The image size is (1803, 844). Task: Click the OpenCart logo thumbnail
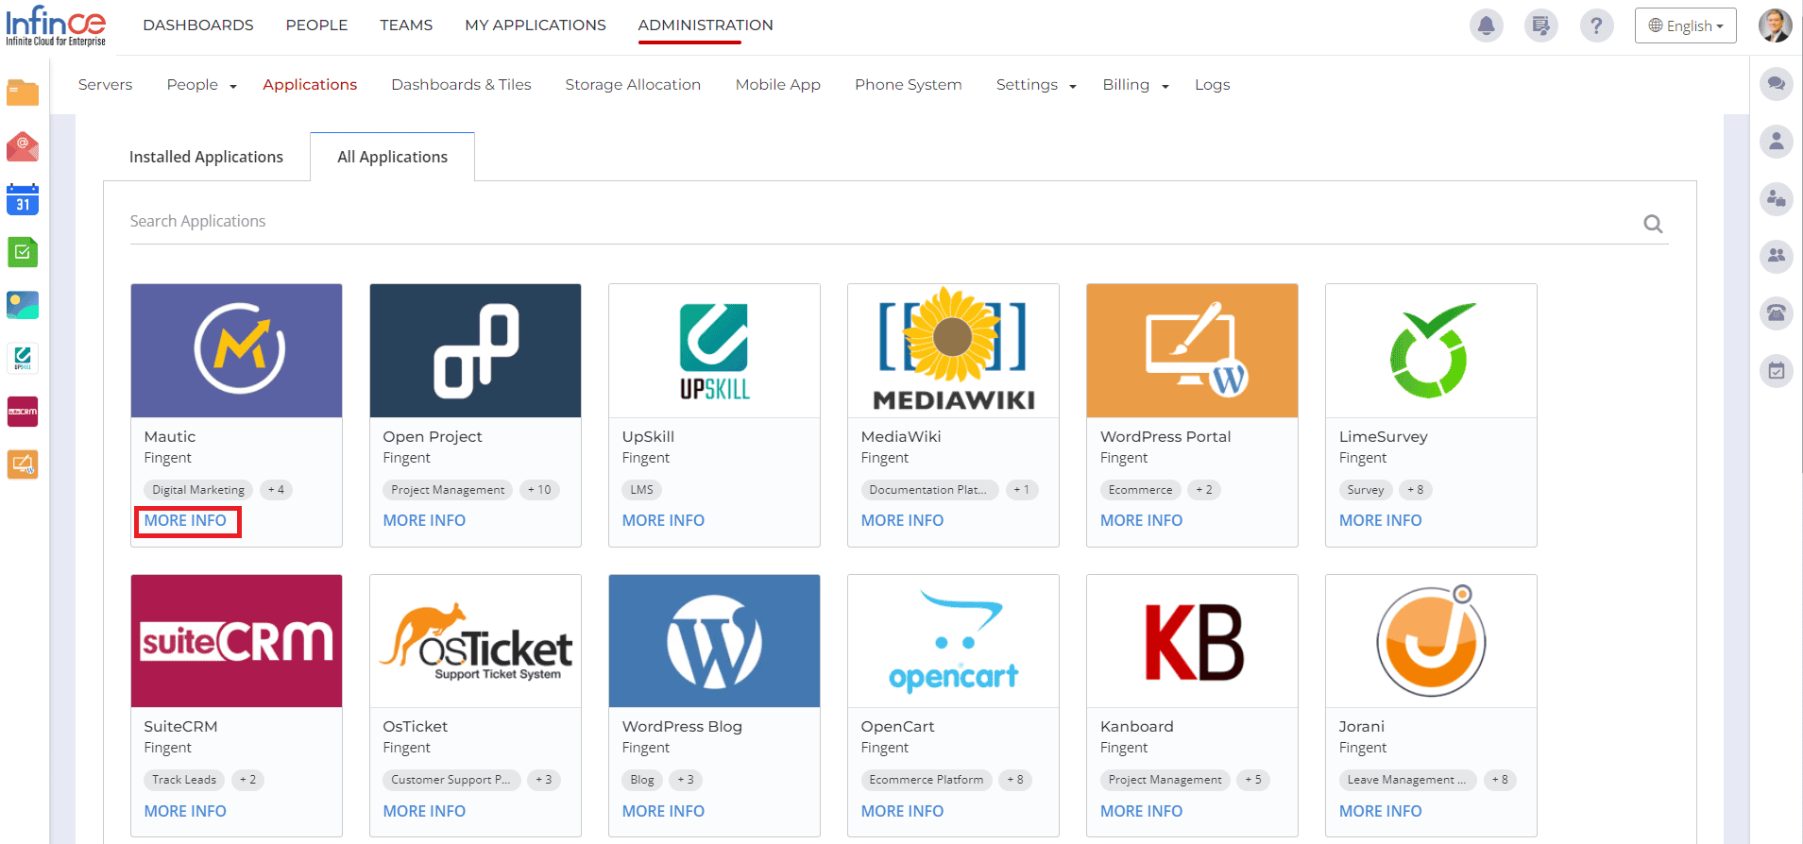coord(953,641)
